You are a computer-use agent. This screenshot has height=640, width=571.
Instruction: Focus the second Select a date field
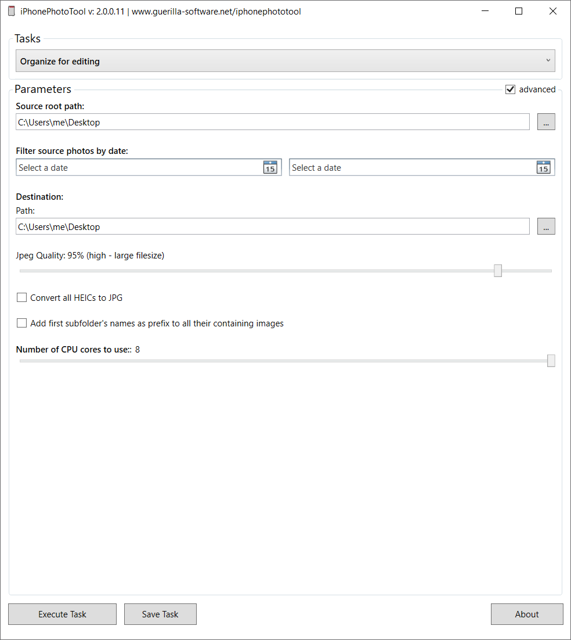pos(412,168)
